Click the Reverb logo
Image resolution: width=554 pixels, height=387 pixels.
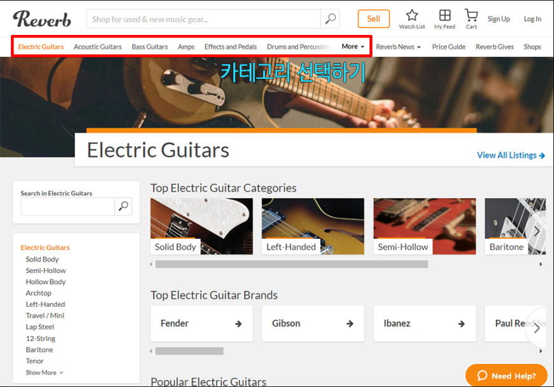click(x=42, y=19)
